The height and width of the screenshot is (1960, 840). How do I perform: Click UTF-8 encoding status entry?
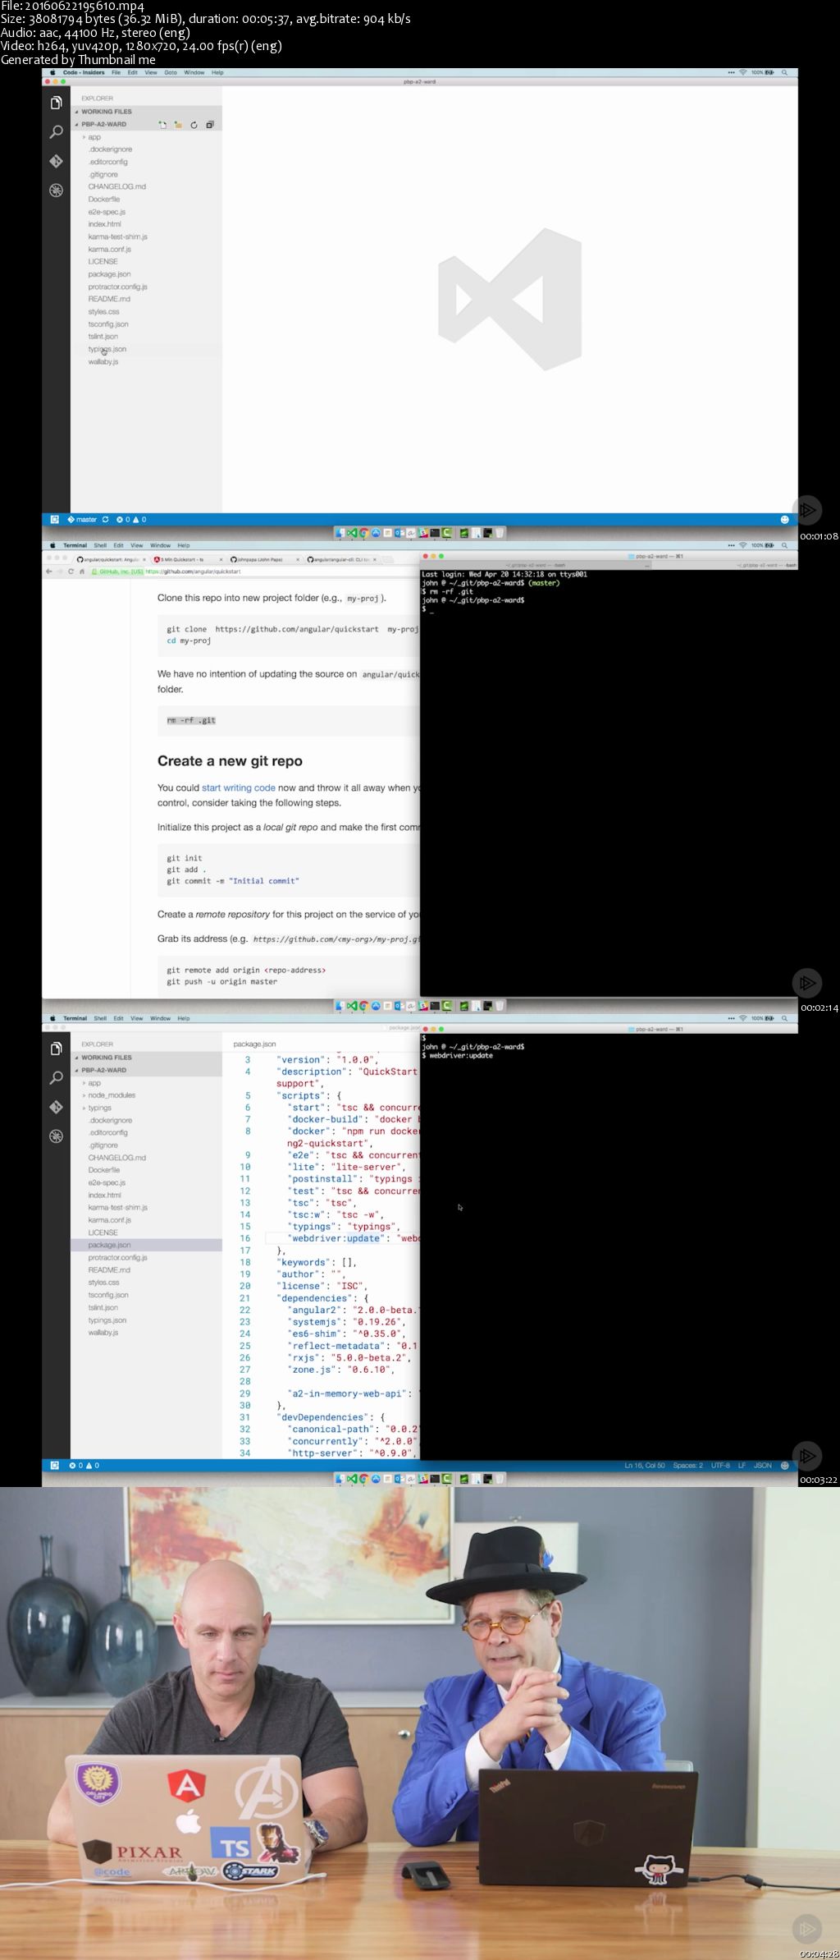[x=721, y=1466]
